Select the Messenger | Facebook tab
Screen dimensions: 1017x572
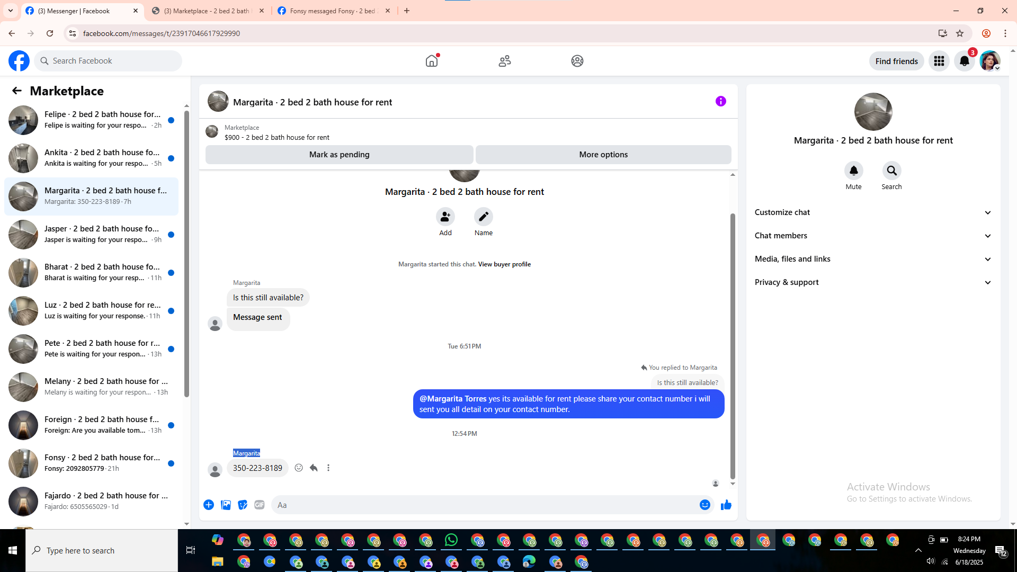coord(82,11)
